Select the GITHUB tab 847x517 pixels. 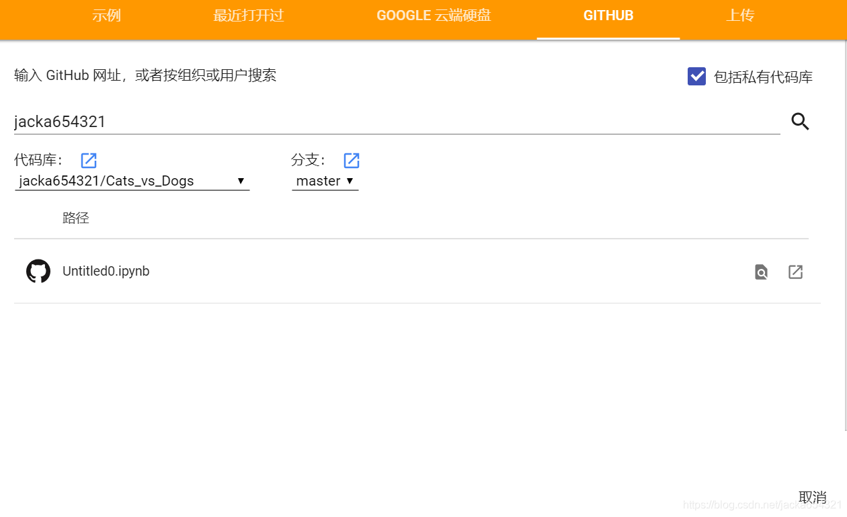coord(608,15)
